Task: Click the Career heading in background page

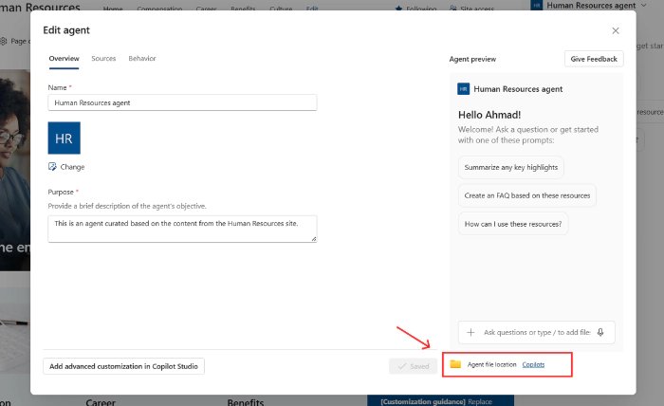Action: (x=101, y=402)
